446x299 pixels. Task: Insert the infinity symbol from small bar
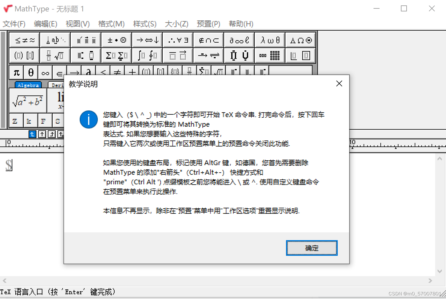point(45,73)
